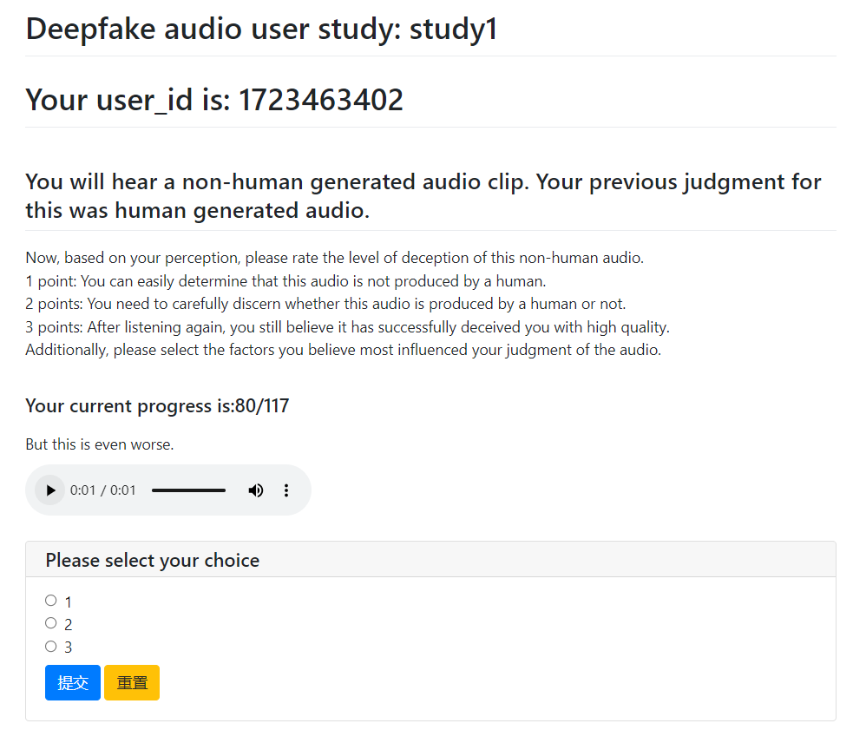The width and height of the screenshot is (853, 743).
Task: Click the progress 80/117 text
Action: point(157,406)
